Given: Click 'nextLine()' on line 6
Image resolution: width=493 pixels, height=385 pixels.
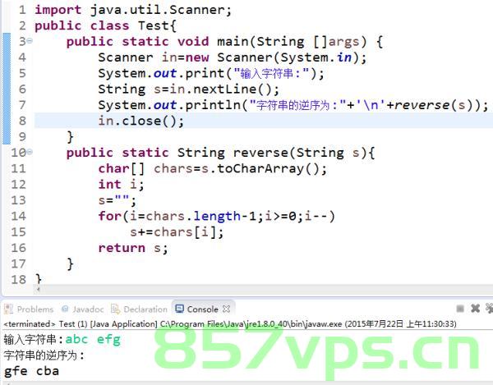Looking at the screenshot, I should pyautogui.click(x=233, y=89).
